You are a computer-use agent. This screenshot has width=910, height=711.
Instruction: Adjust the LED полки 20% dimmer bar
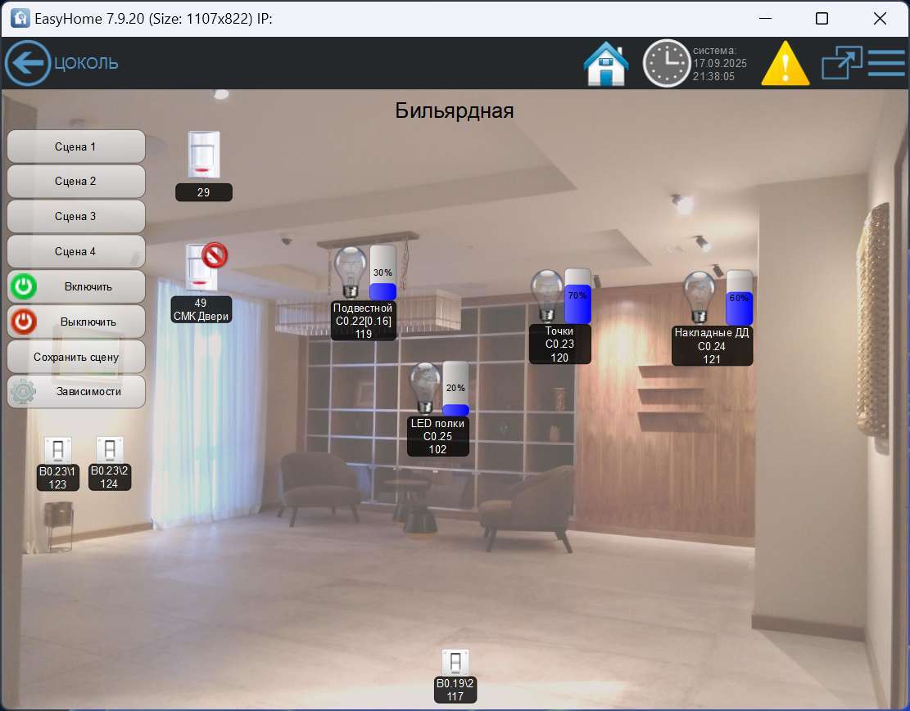pyautogui.click(x=455, y=389)
